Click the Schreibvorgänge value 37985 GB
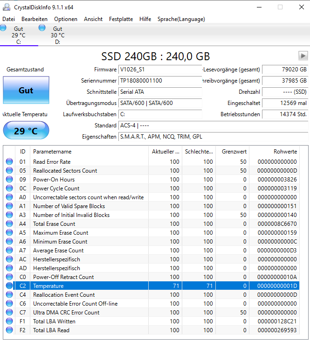 [x=285, y=81]
